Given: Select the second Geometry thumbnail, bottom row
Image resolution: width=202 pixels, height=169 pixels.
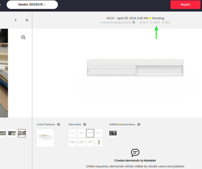Looking at the screenshot, I should point(81,142).
